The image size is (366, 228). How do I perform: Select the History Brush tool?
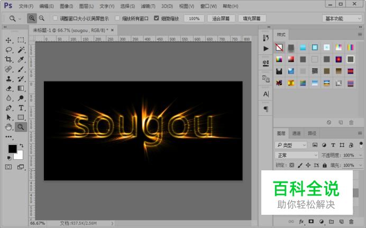pyautogui.click(x=21, y=79)
